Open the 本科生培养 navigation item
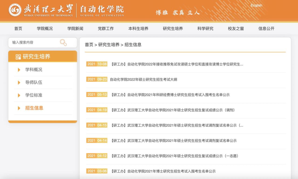The image size is (298, 179). coord(138,28)
